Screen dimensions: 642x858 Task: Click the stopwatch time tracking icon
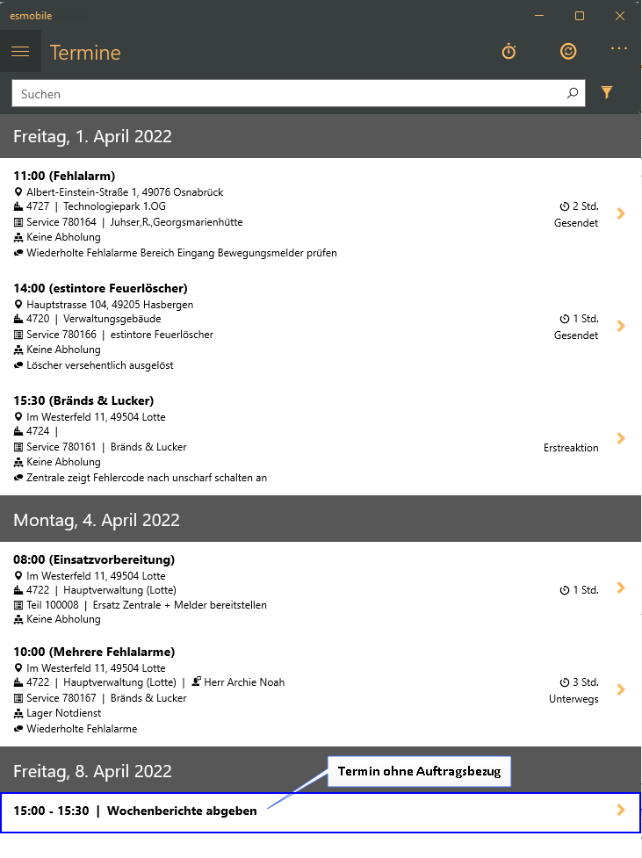point(509,52)
